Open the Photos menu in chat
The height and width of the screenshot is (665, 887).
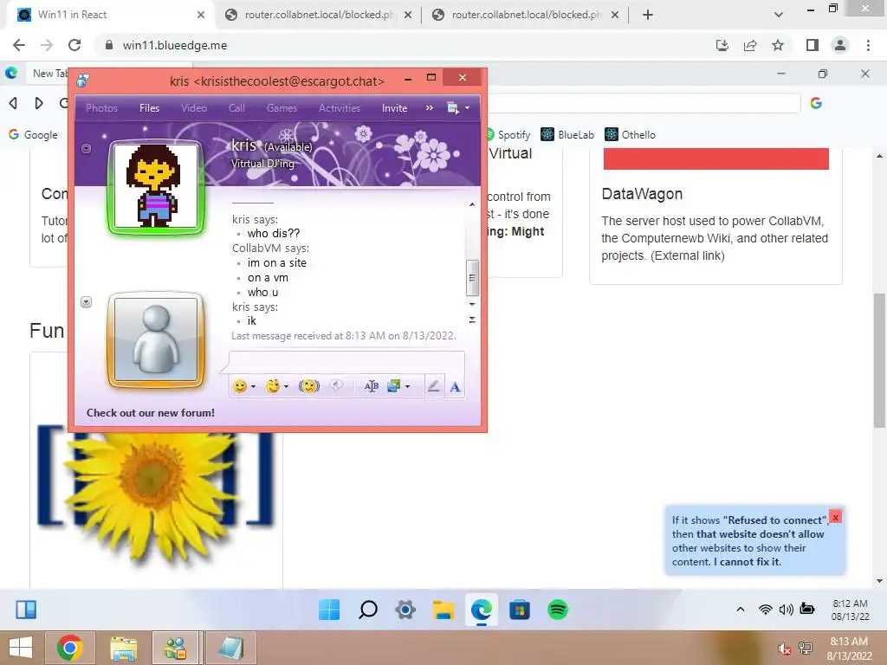tap(102, 108)
